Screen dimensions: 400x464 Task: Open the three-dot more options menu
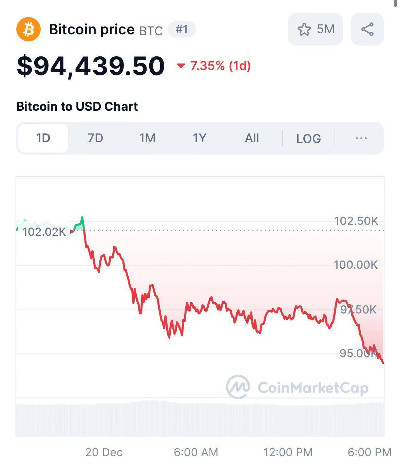pos(361,138)
